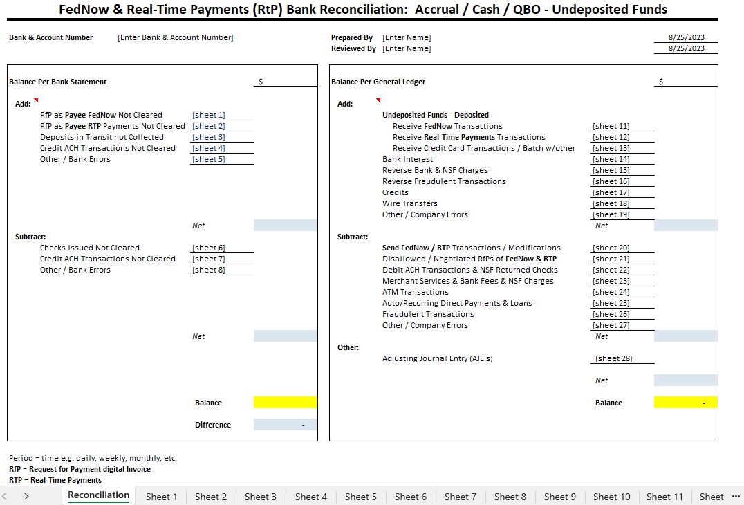Click the Prepared By [Enter Name] cell
744x505 pixels.
(407, 37)
